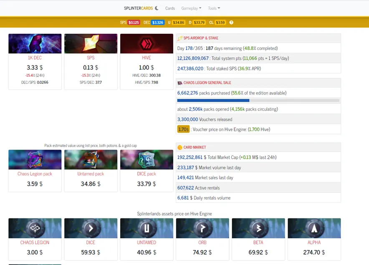The width and height of the screenshot is (369, 265).
Task: Click the CARD MARKET header text
Action: point(195,147)
